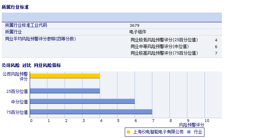This screenshot has height=138, width=260.
Task: Click the 行业 legend label
Action: 198,132
